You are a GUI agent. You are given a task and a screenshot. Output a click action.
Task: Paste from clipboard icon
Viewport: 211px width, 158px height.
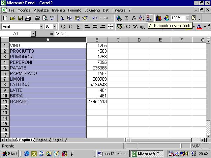coord(77,18)
